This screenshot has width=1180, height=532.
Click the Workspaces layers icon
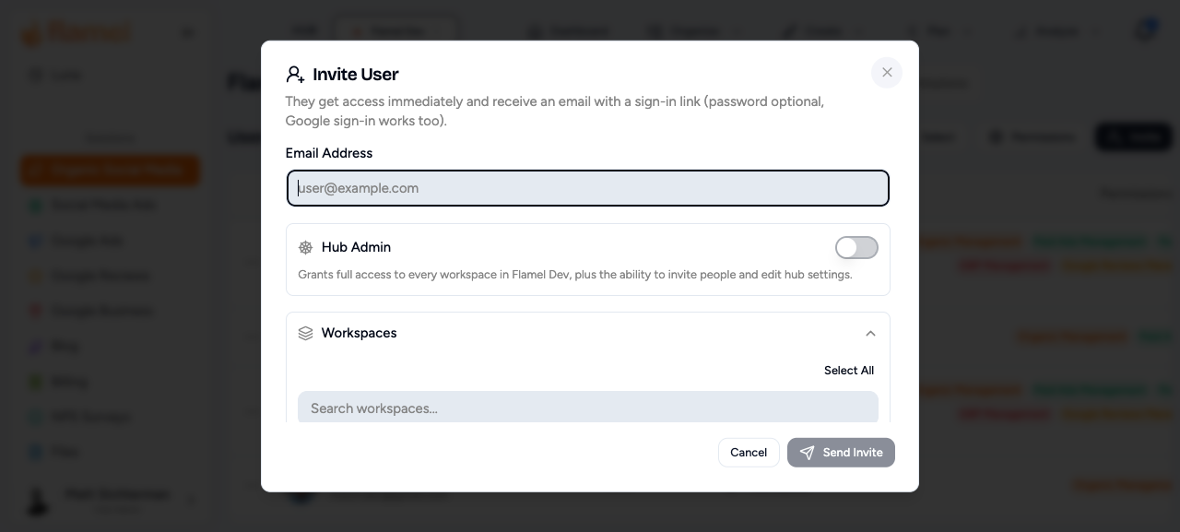306,334
